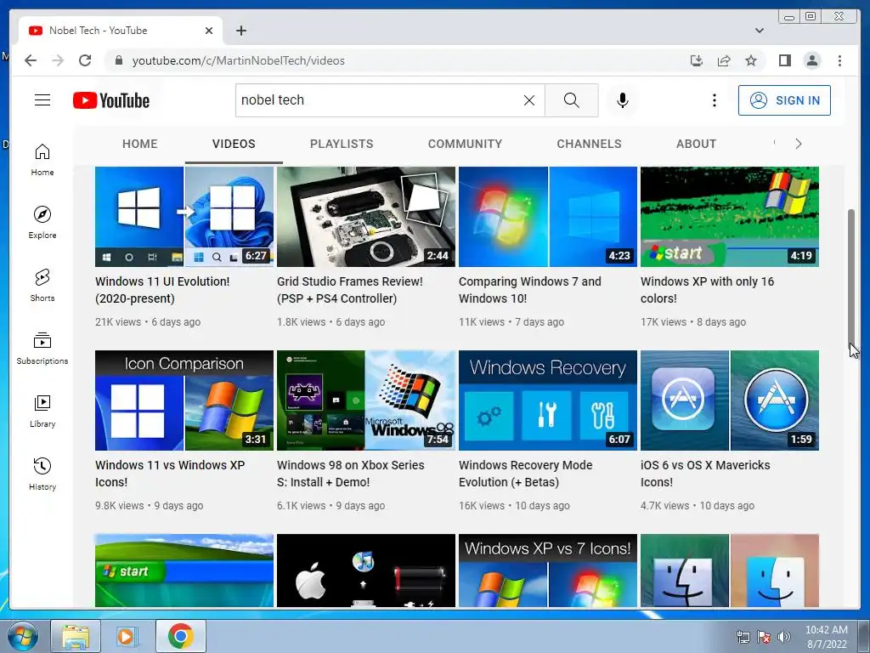Clear the search box text with X

point(529,100)
